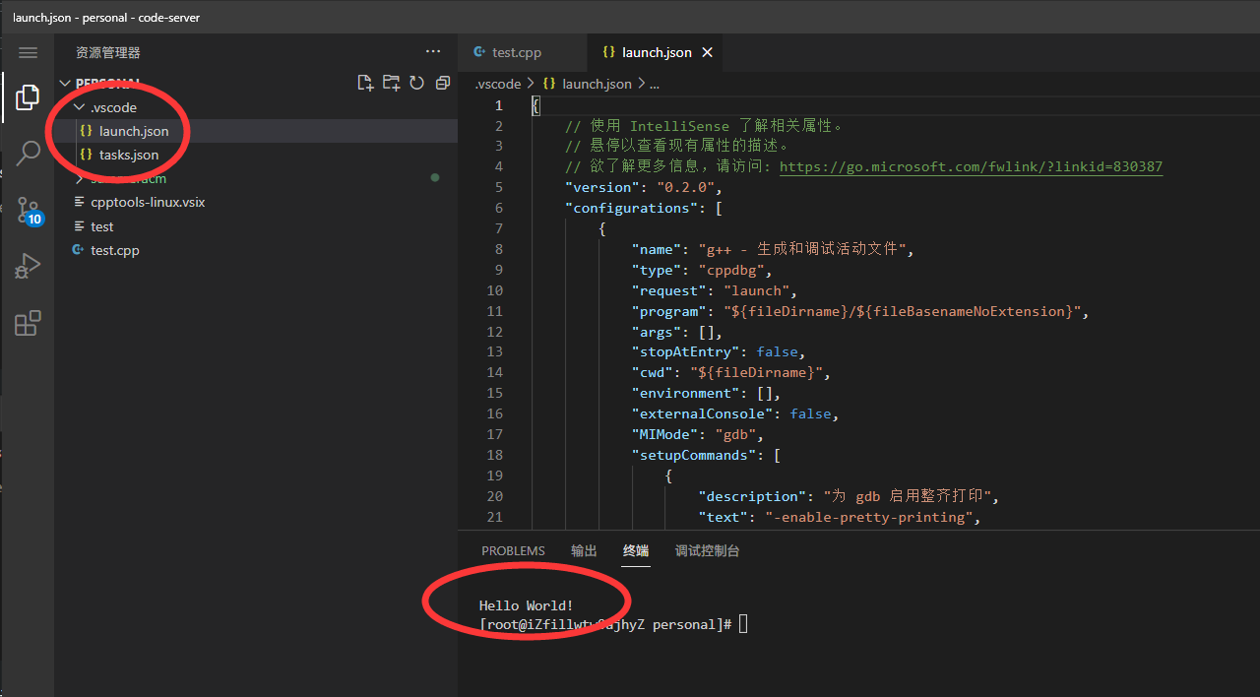This screenshot has height=697, width=1260.
Task: Close the launch.json editor tab
Action: tap(707, 52)
